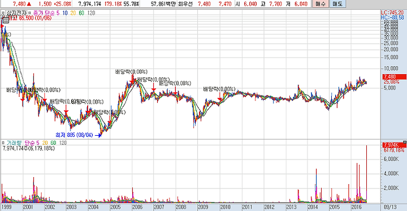Click the 4,000K volume axis label
This screenshot has width=407, height=211.
tap(391, 174)
